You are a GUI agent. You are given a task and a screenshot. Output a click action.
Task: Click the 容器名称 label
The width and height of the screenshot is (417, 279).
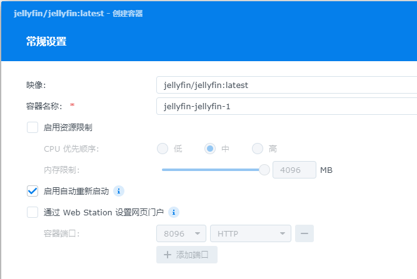click(x=44, y=106)
